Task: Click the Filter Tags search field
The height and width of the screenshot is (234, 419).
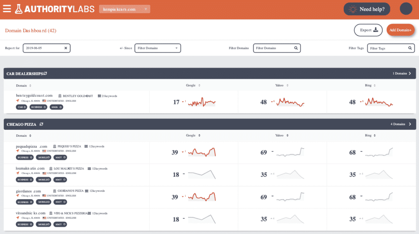Action: (391, 48)
